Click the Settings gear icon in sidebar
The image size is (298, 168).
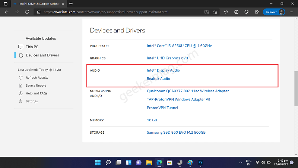[20, 101]
